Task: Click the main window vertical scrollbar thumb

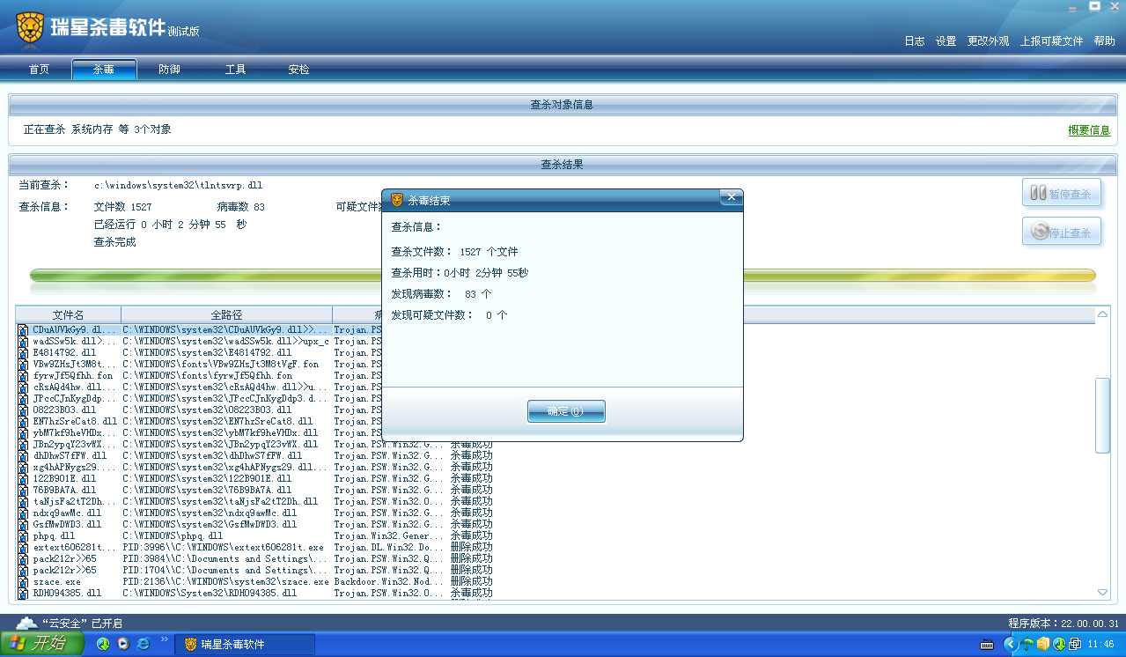Action: 1103,416
